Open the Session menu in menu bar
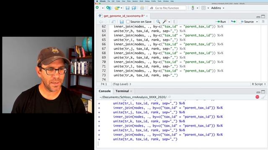 click(135, 1)
